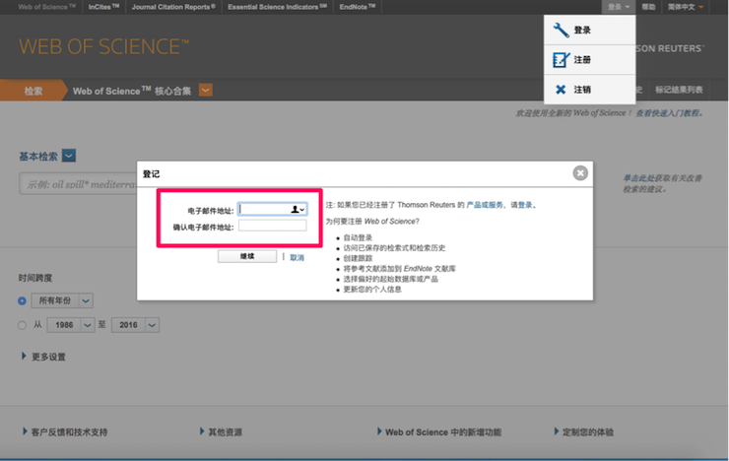729x461 pixels.
Task: Click the WEB OF SCIENCE logo
Action: click(104, 47)
